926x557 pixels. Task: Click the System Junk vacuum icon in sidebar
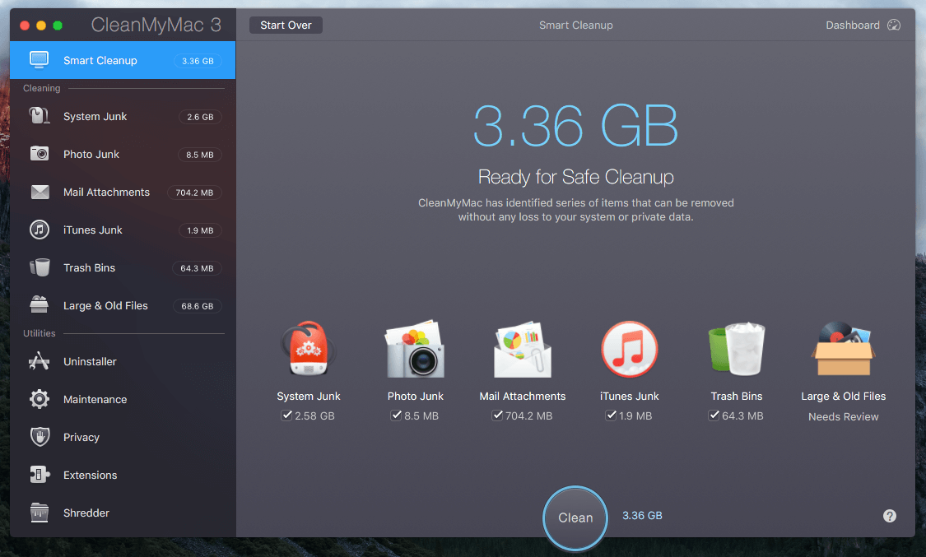40,116
